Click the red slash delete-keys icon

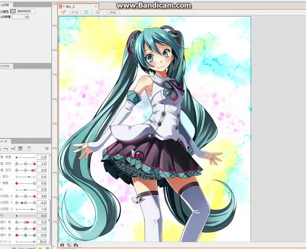tap(13, 149)
